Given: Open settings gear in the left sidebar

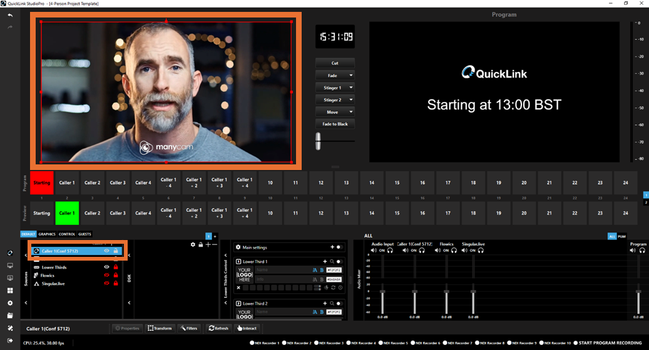Looking at the screenshot, I should (11, 303).
